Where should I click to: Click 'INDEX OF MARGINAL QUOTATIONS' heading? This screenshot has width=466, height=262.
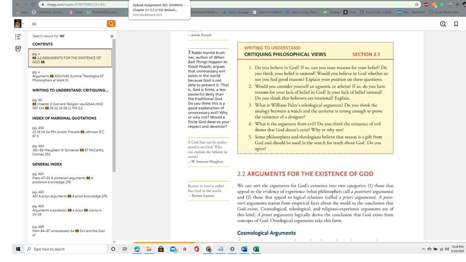(x=64, y=118)
